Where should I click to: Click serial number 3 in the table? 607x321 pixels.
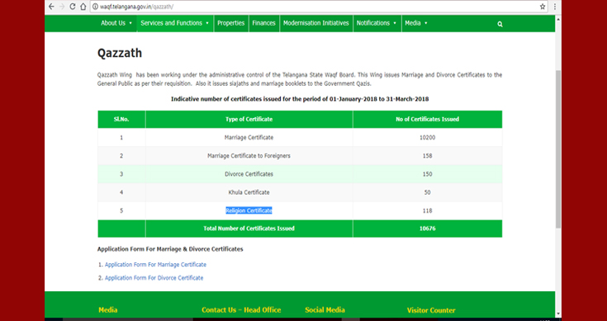(121, 174)
